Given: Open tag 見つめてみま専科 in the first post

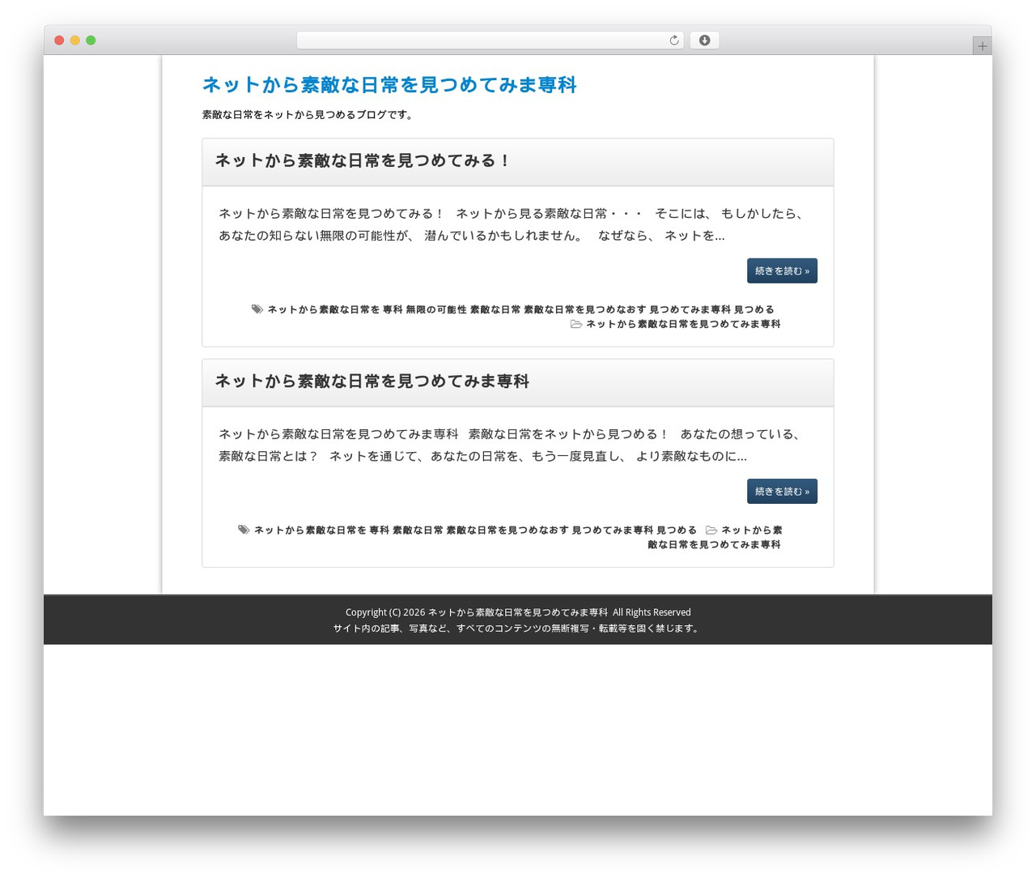Looking at the screenshot, I should (690, 309).
